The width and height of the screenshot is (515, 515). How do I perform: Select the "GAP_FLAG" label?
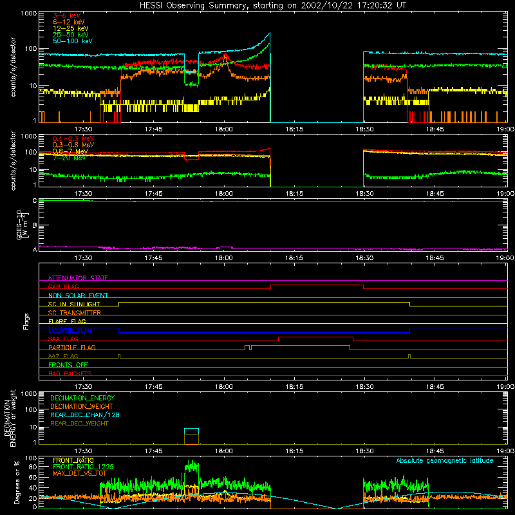point(63,286)
